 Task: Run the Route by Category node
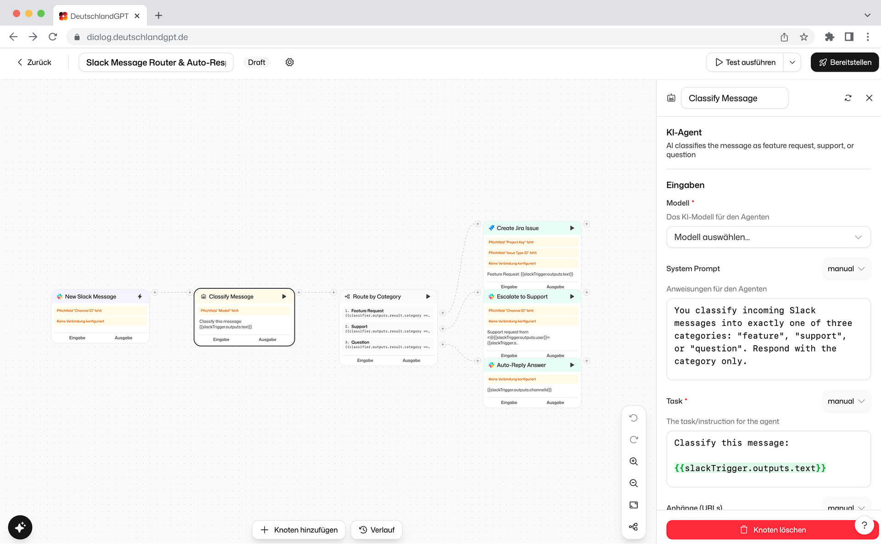click(428, 297)
